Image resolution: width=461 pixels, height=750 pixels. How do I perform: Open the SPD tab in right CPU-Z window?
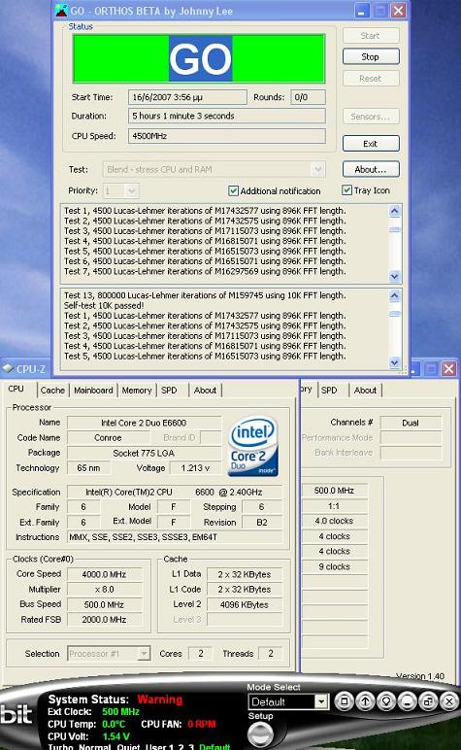(329, 391)
